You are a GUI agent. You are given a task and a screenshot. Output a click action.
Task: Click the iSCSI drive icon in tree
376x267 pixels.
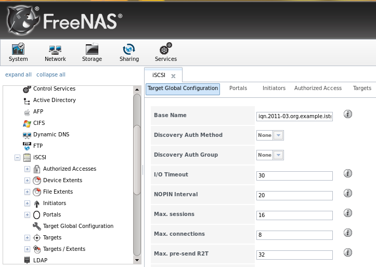[x=27, y=158]
